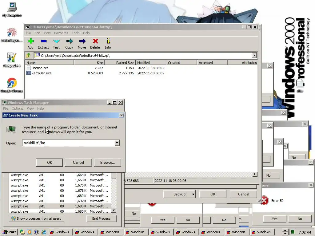Viewport: 315px width, 236px height.
Task: Click the Browse... button
Action: (x=107, y=162)
